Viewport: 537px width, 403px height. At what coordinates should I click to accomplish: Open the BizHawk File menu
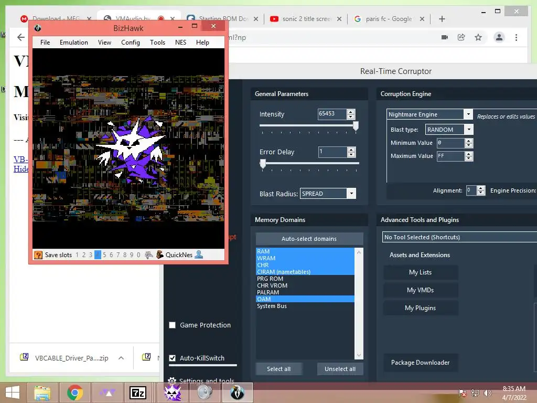[45, 42]
